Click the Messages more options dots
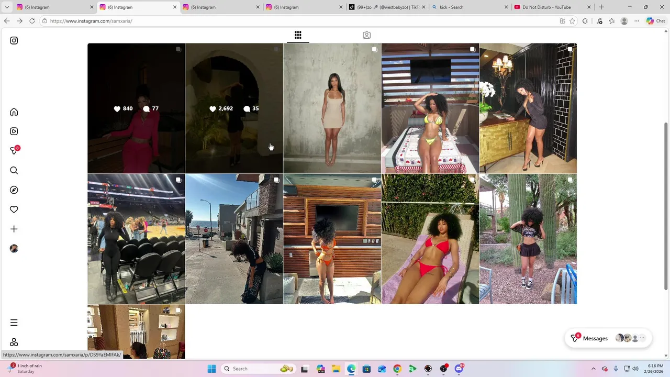 [642, 338]
